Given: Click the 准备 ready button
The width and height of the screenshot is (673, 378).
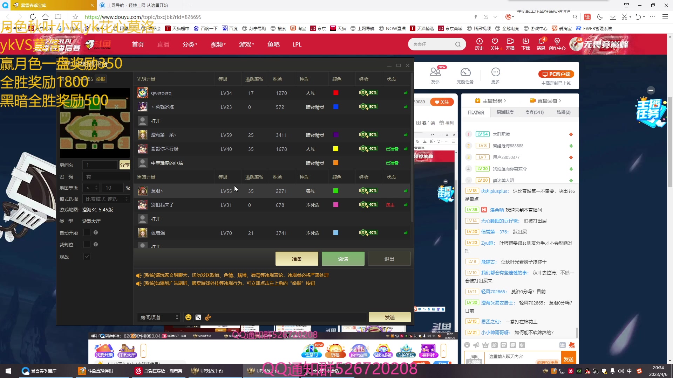Looking at the screenshot, I should pyautogui.click(x=297, y=259).
